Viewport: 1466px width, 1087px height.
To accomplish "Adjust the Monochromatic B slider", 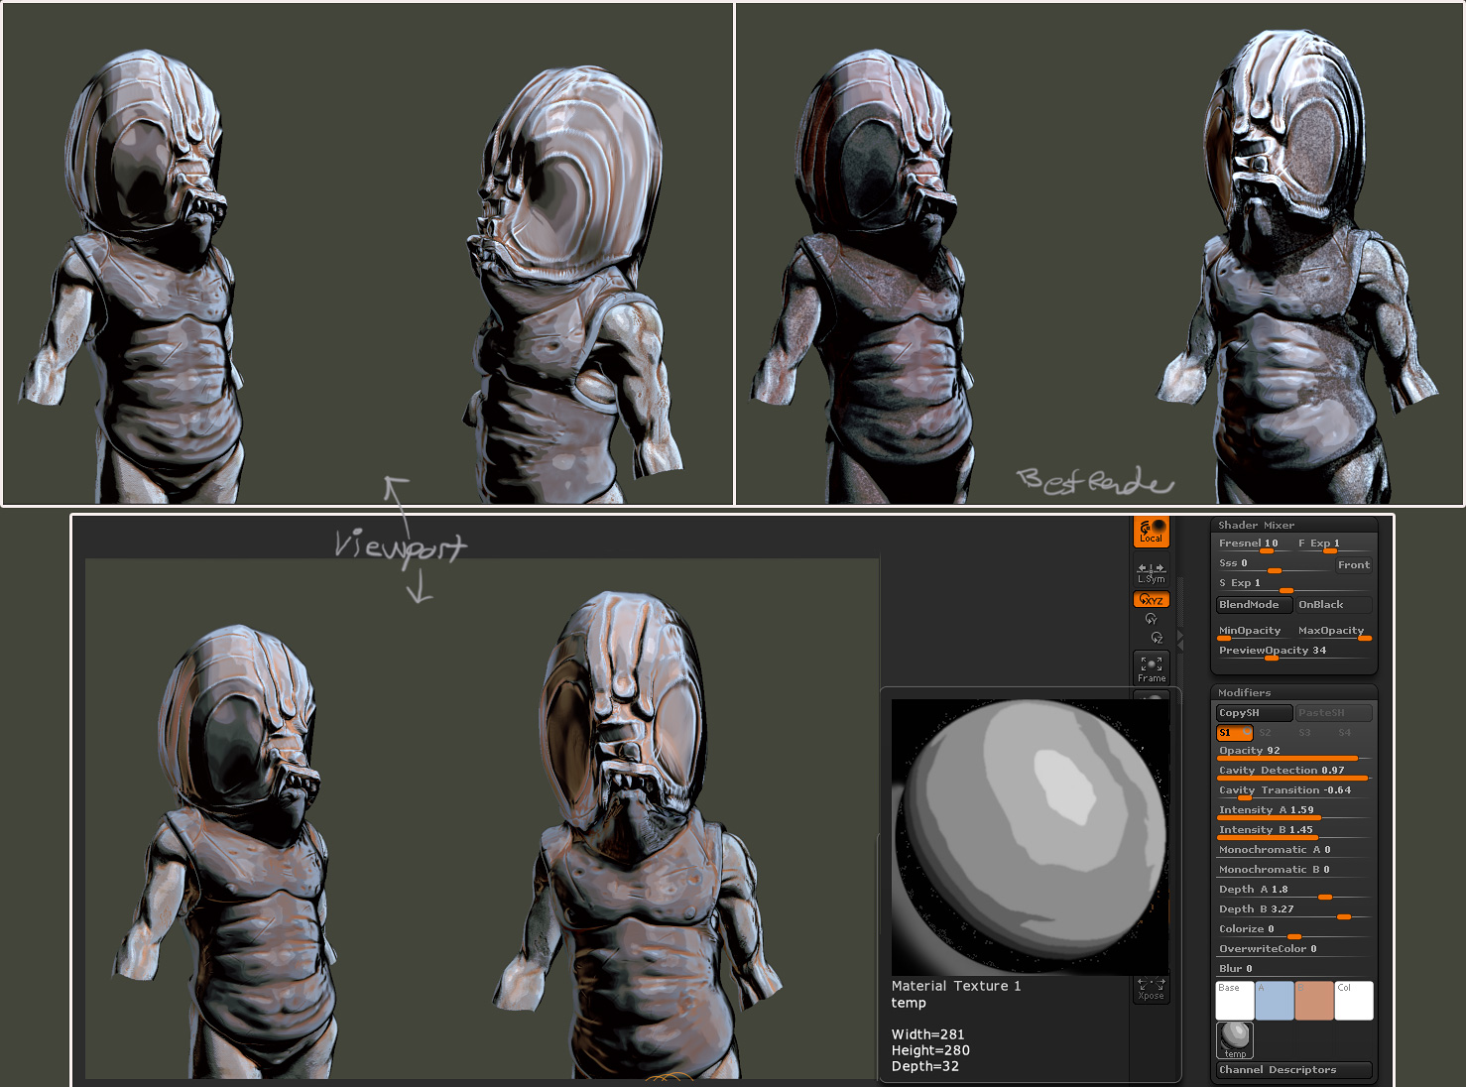I will pyautogui.click(x=1293, y=870).
